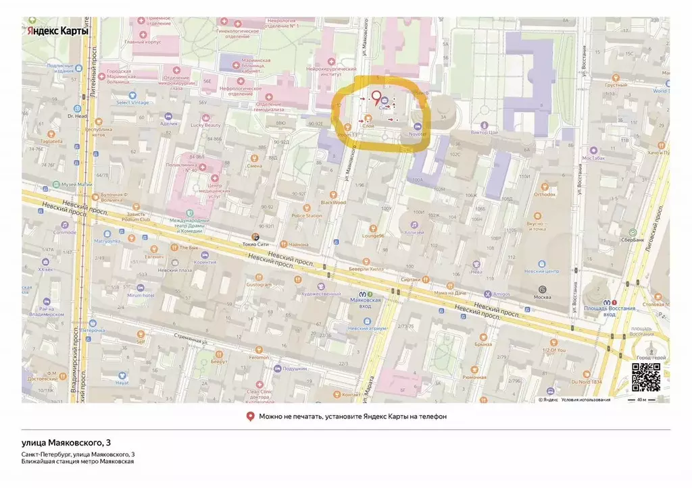Click the Amigos marker icon

tap(487, 294)
